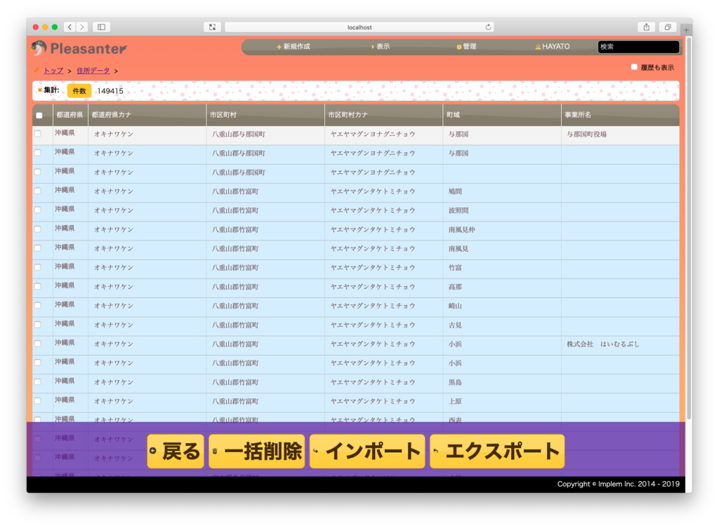Viewport: 719px width, 528px height.
Task: Sort by the 町域 column header
Action: point(502,115)
